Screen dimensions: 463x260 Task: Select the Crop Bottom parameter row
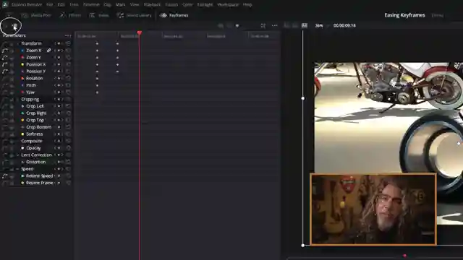pyautogui.click(x=35, y=127)
